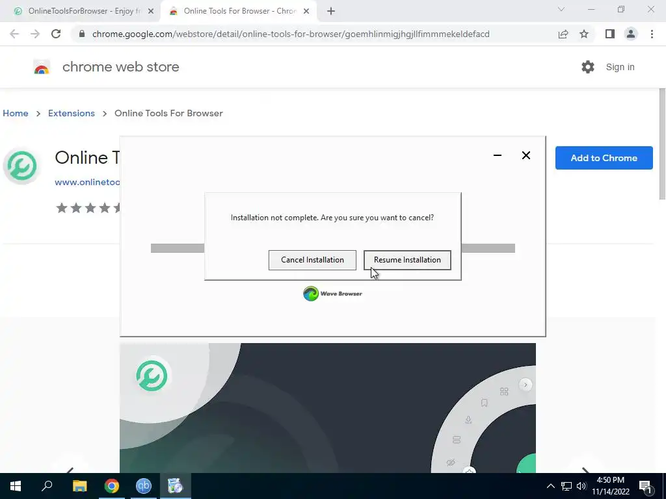Click the installer icon in taskbar
The width and height of the screenshot is (666, 499).
[175, 486]
